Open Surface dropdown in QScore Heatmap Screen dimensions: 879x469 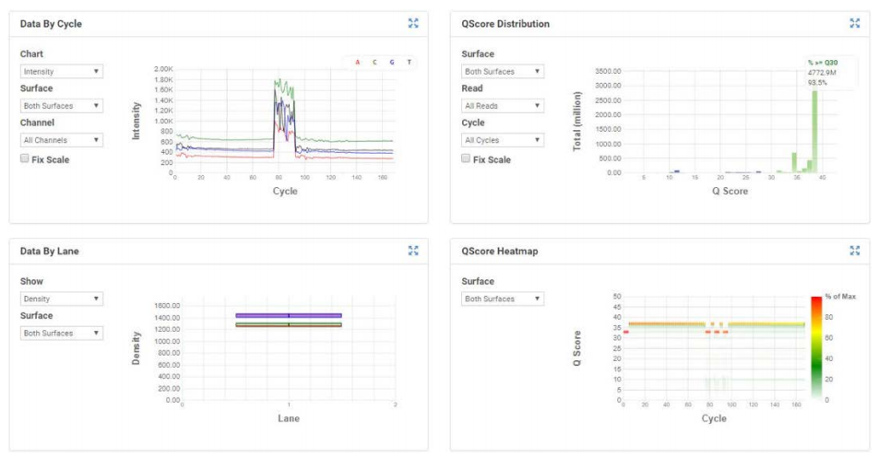coord(503,299)
